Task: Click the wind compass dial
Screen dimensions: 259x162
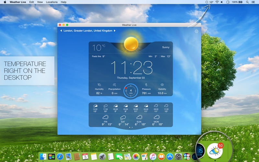Action: tap(131, 90)
